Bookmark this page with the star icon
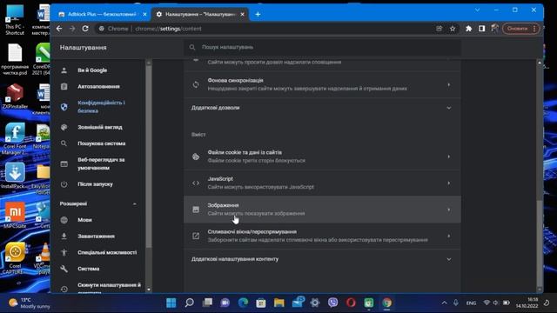 [x=453, y=29]
